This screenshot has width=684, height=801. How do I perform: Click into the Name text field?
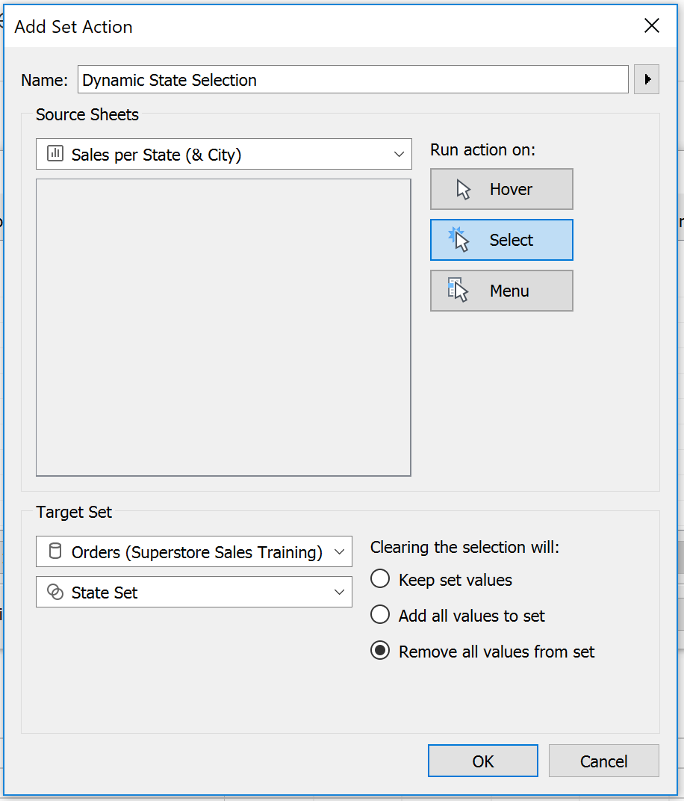click(352, 79)
